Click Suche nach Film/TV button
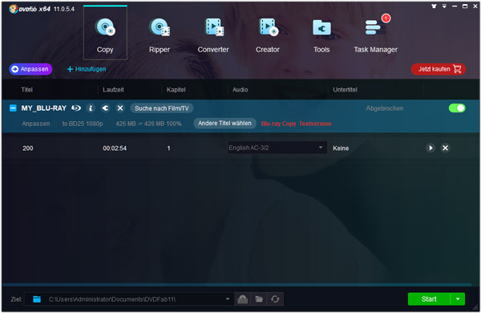 click(x=162, y=108)
